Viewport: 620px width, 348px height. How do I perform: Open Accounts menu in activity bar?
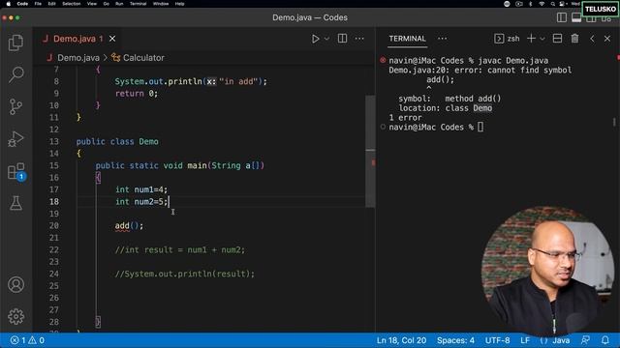pos(15,284)
